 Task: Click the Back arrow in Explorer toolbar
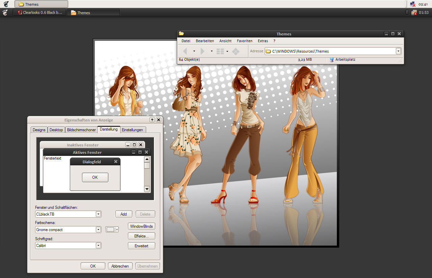point(185,51)
